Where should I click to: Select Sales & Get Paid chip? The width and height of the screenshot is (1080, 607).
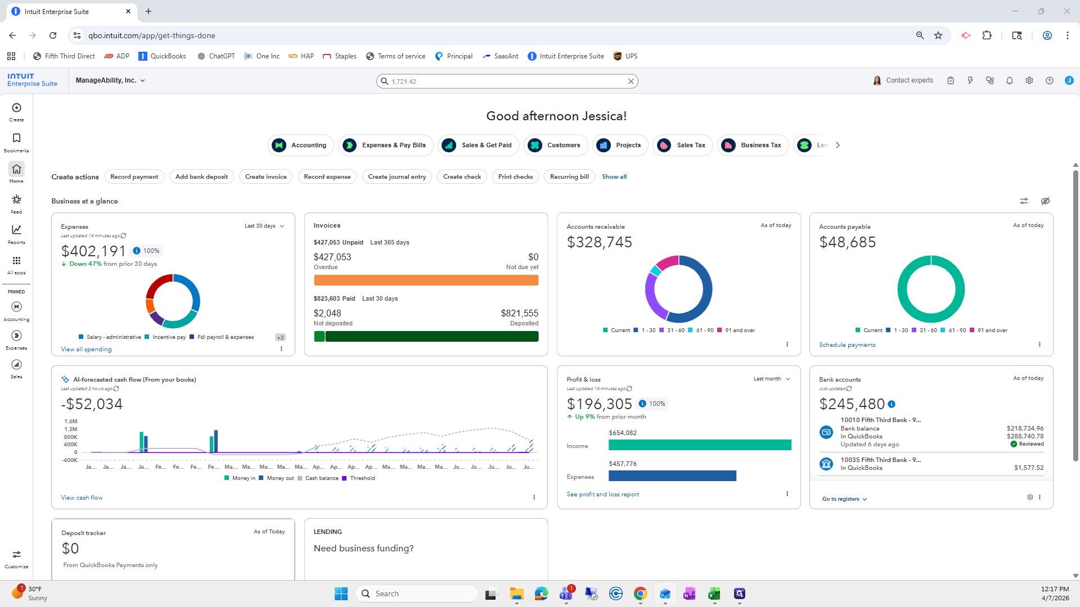pyautogui.click(x=479, y=145)
